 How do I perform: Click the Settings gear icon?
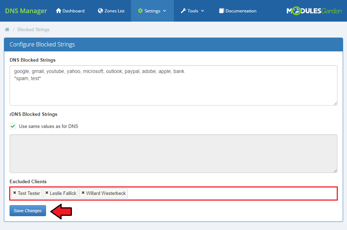pyautogui.click(x=141, y=11)
